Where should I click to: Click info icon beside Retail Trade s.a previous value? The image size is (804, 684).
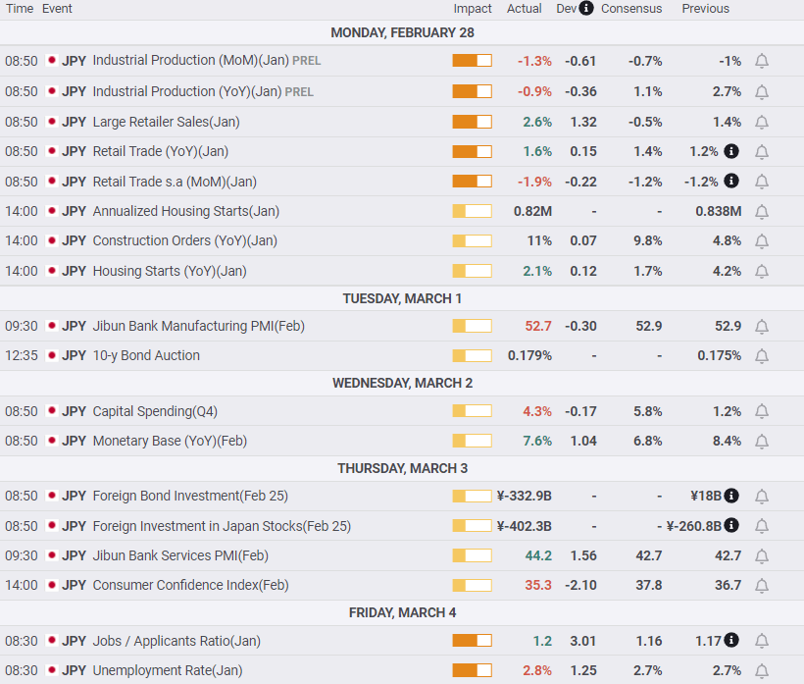click(x=731, y=182)
